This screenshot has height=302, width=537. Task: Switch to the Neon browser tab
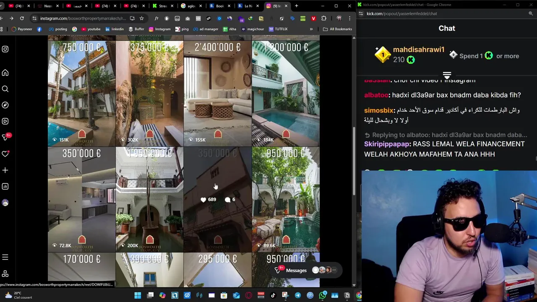point(47,6)
